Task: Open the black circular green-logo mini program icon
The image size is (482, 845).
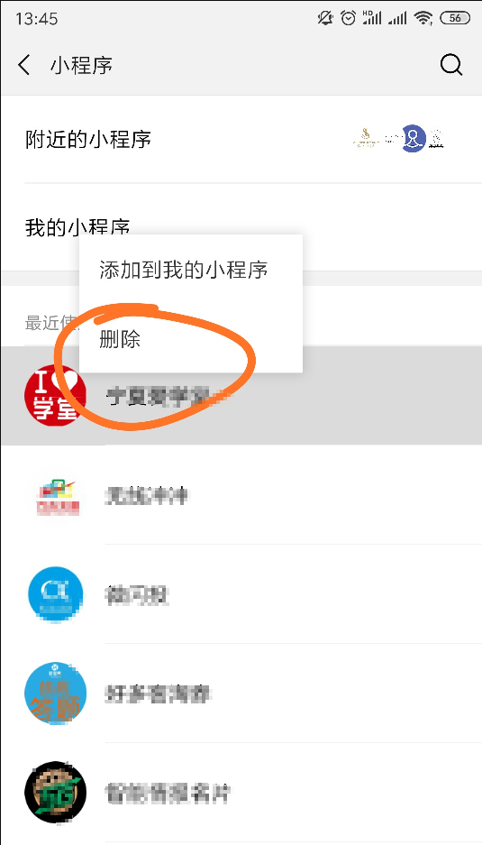Action: [56, 792]
